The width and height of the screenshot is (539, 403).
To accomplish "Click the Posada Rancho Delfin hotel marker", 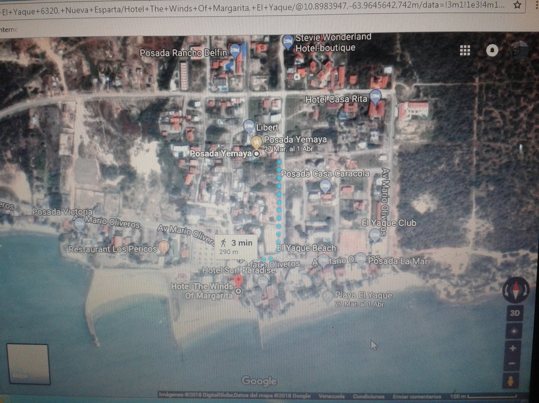I will point(235,50).
